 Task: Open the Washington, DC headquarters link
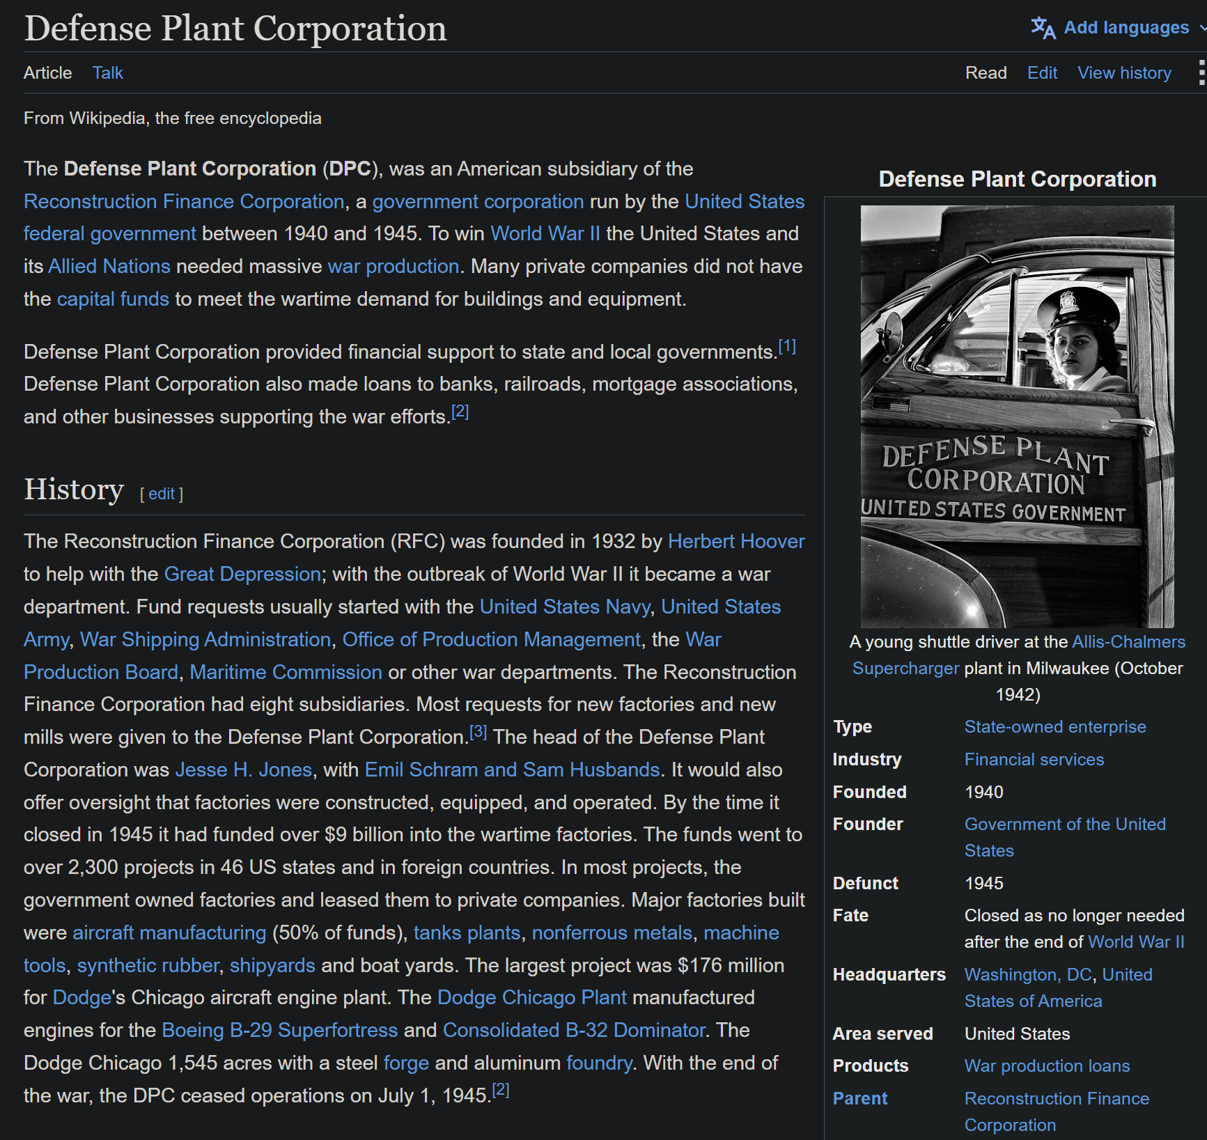coord(1027,974)
